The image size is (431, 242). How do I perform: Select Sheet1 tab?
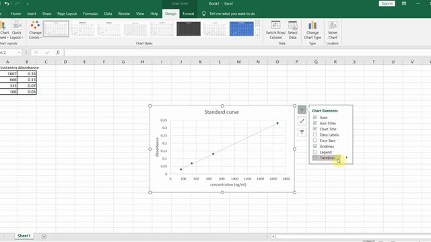24,236
